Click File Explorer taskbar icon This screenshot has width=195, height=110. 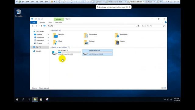(35, 99)
